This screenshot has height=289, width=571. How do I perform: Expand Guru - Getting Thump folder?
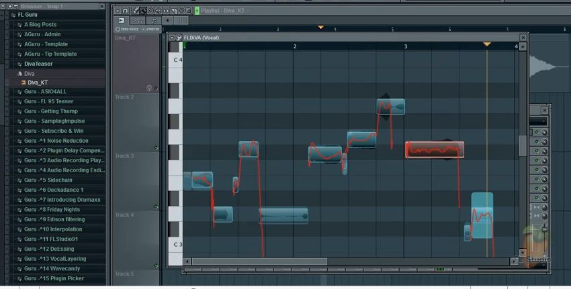tap(51, 111)
